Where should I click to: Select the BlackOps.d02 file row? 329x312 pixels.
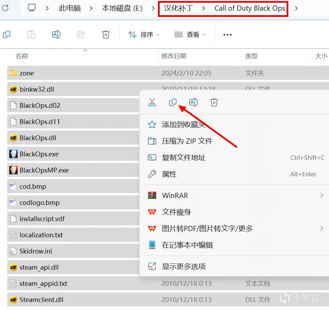73,105
